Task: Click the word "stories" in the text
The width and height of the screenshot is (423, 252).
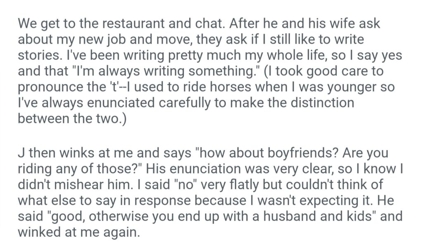Action: click(40, 55)
